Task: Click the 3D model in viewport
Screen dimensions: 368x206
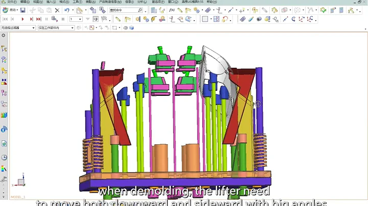Action: click(x=175, y=122)
